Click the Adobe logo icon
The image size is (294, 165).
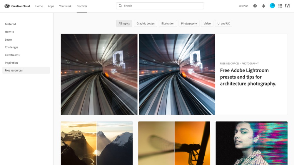point(287,6)
